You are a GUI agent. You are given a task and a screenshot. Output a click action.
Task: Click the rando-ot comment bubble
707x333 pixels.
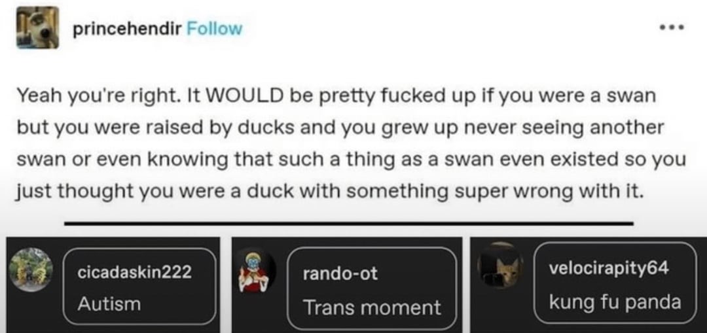point(372,289)
